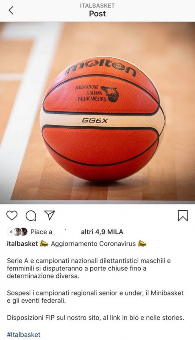
Task: Tap 'Piace a' likes label
Action: (x=41, y=232)
